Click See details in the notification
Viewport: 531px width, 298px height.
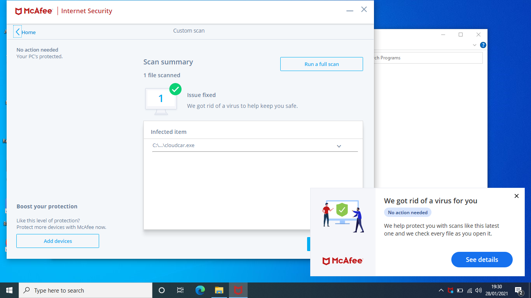[x=482, y=260]
